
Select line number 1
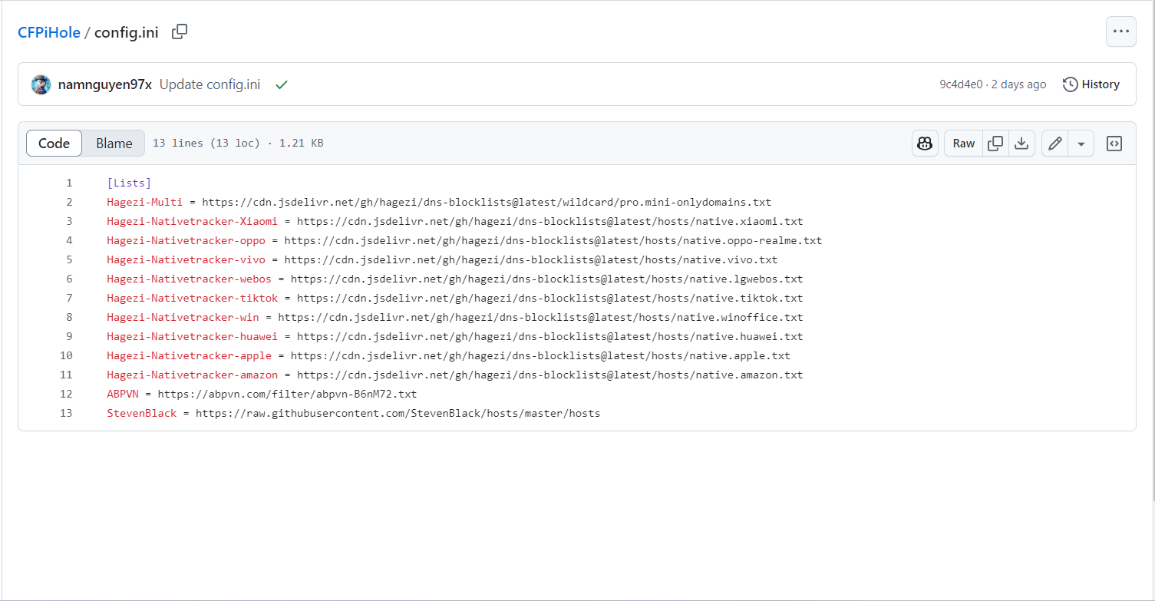(x=69, y=183)
